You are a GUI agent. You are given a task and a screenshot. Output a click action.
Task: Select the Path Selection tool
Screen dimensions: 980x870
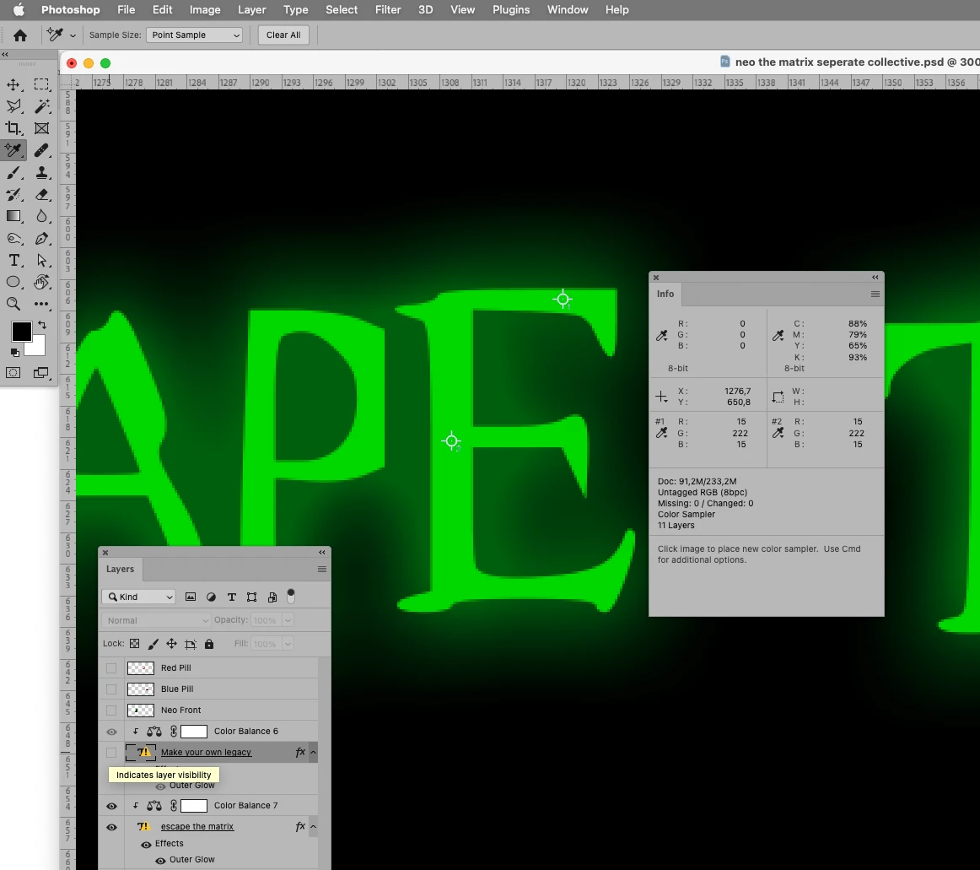(41, 260)
